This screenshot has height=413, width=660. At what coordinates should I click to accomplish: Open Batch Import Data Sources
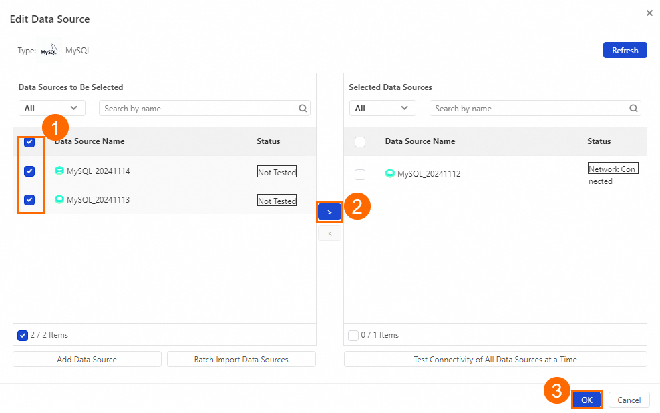[241, 360]
